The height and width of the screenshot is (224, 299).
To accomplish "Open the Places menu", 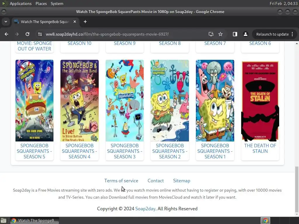I will (x=41, y=3).
